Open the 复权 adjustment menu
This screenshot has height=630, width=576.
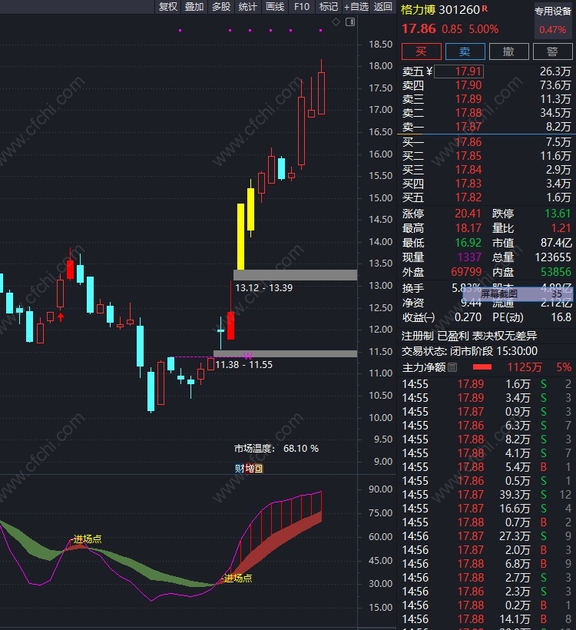(168, 7)
